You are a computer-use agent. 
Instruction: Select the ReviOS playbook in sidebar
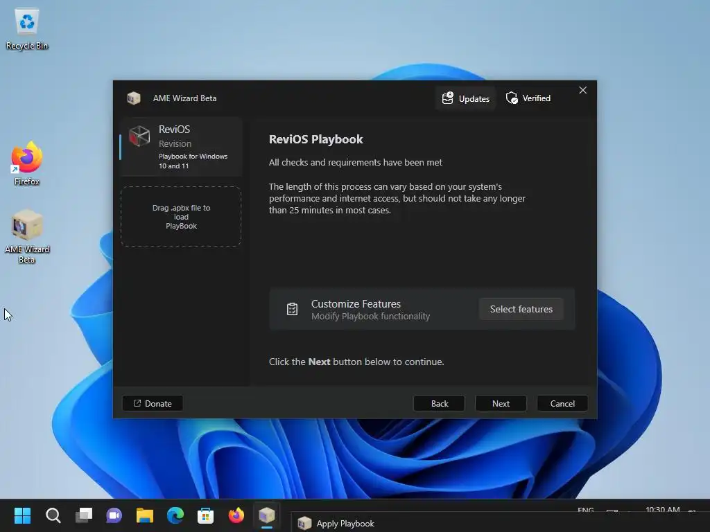point(181,147)
